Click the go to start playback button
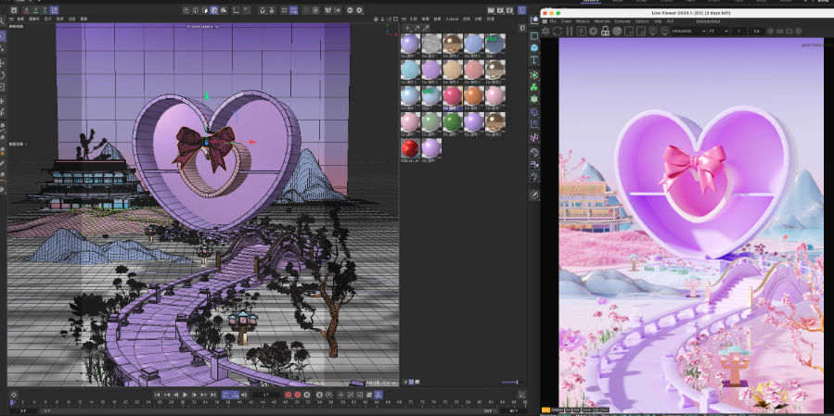Screen dimensions: 834x416 (x=158, y=395)
